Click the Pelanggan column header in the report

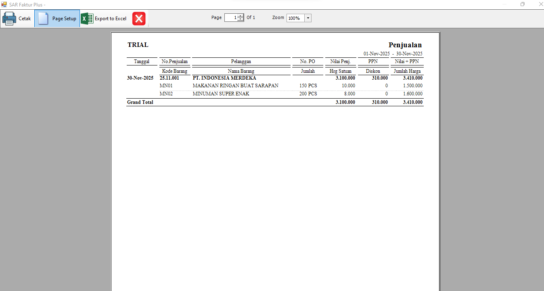[x=241, y=61]
